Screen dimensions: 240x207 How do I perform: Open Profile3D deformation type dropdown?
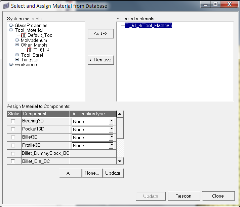[112, 146]
